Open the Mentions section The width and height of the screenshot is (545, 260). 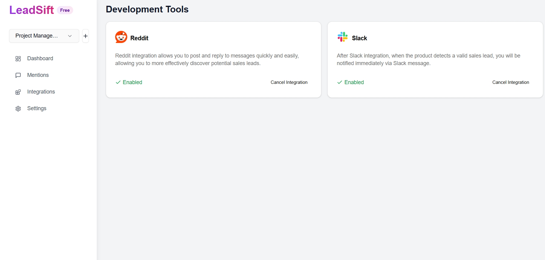38,75
